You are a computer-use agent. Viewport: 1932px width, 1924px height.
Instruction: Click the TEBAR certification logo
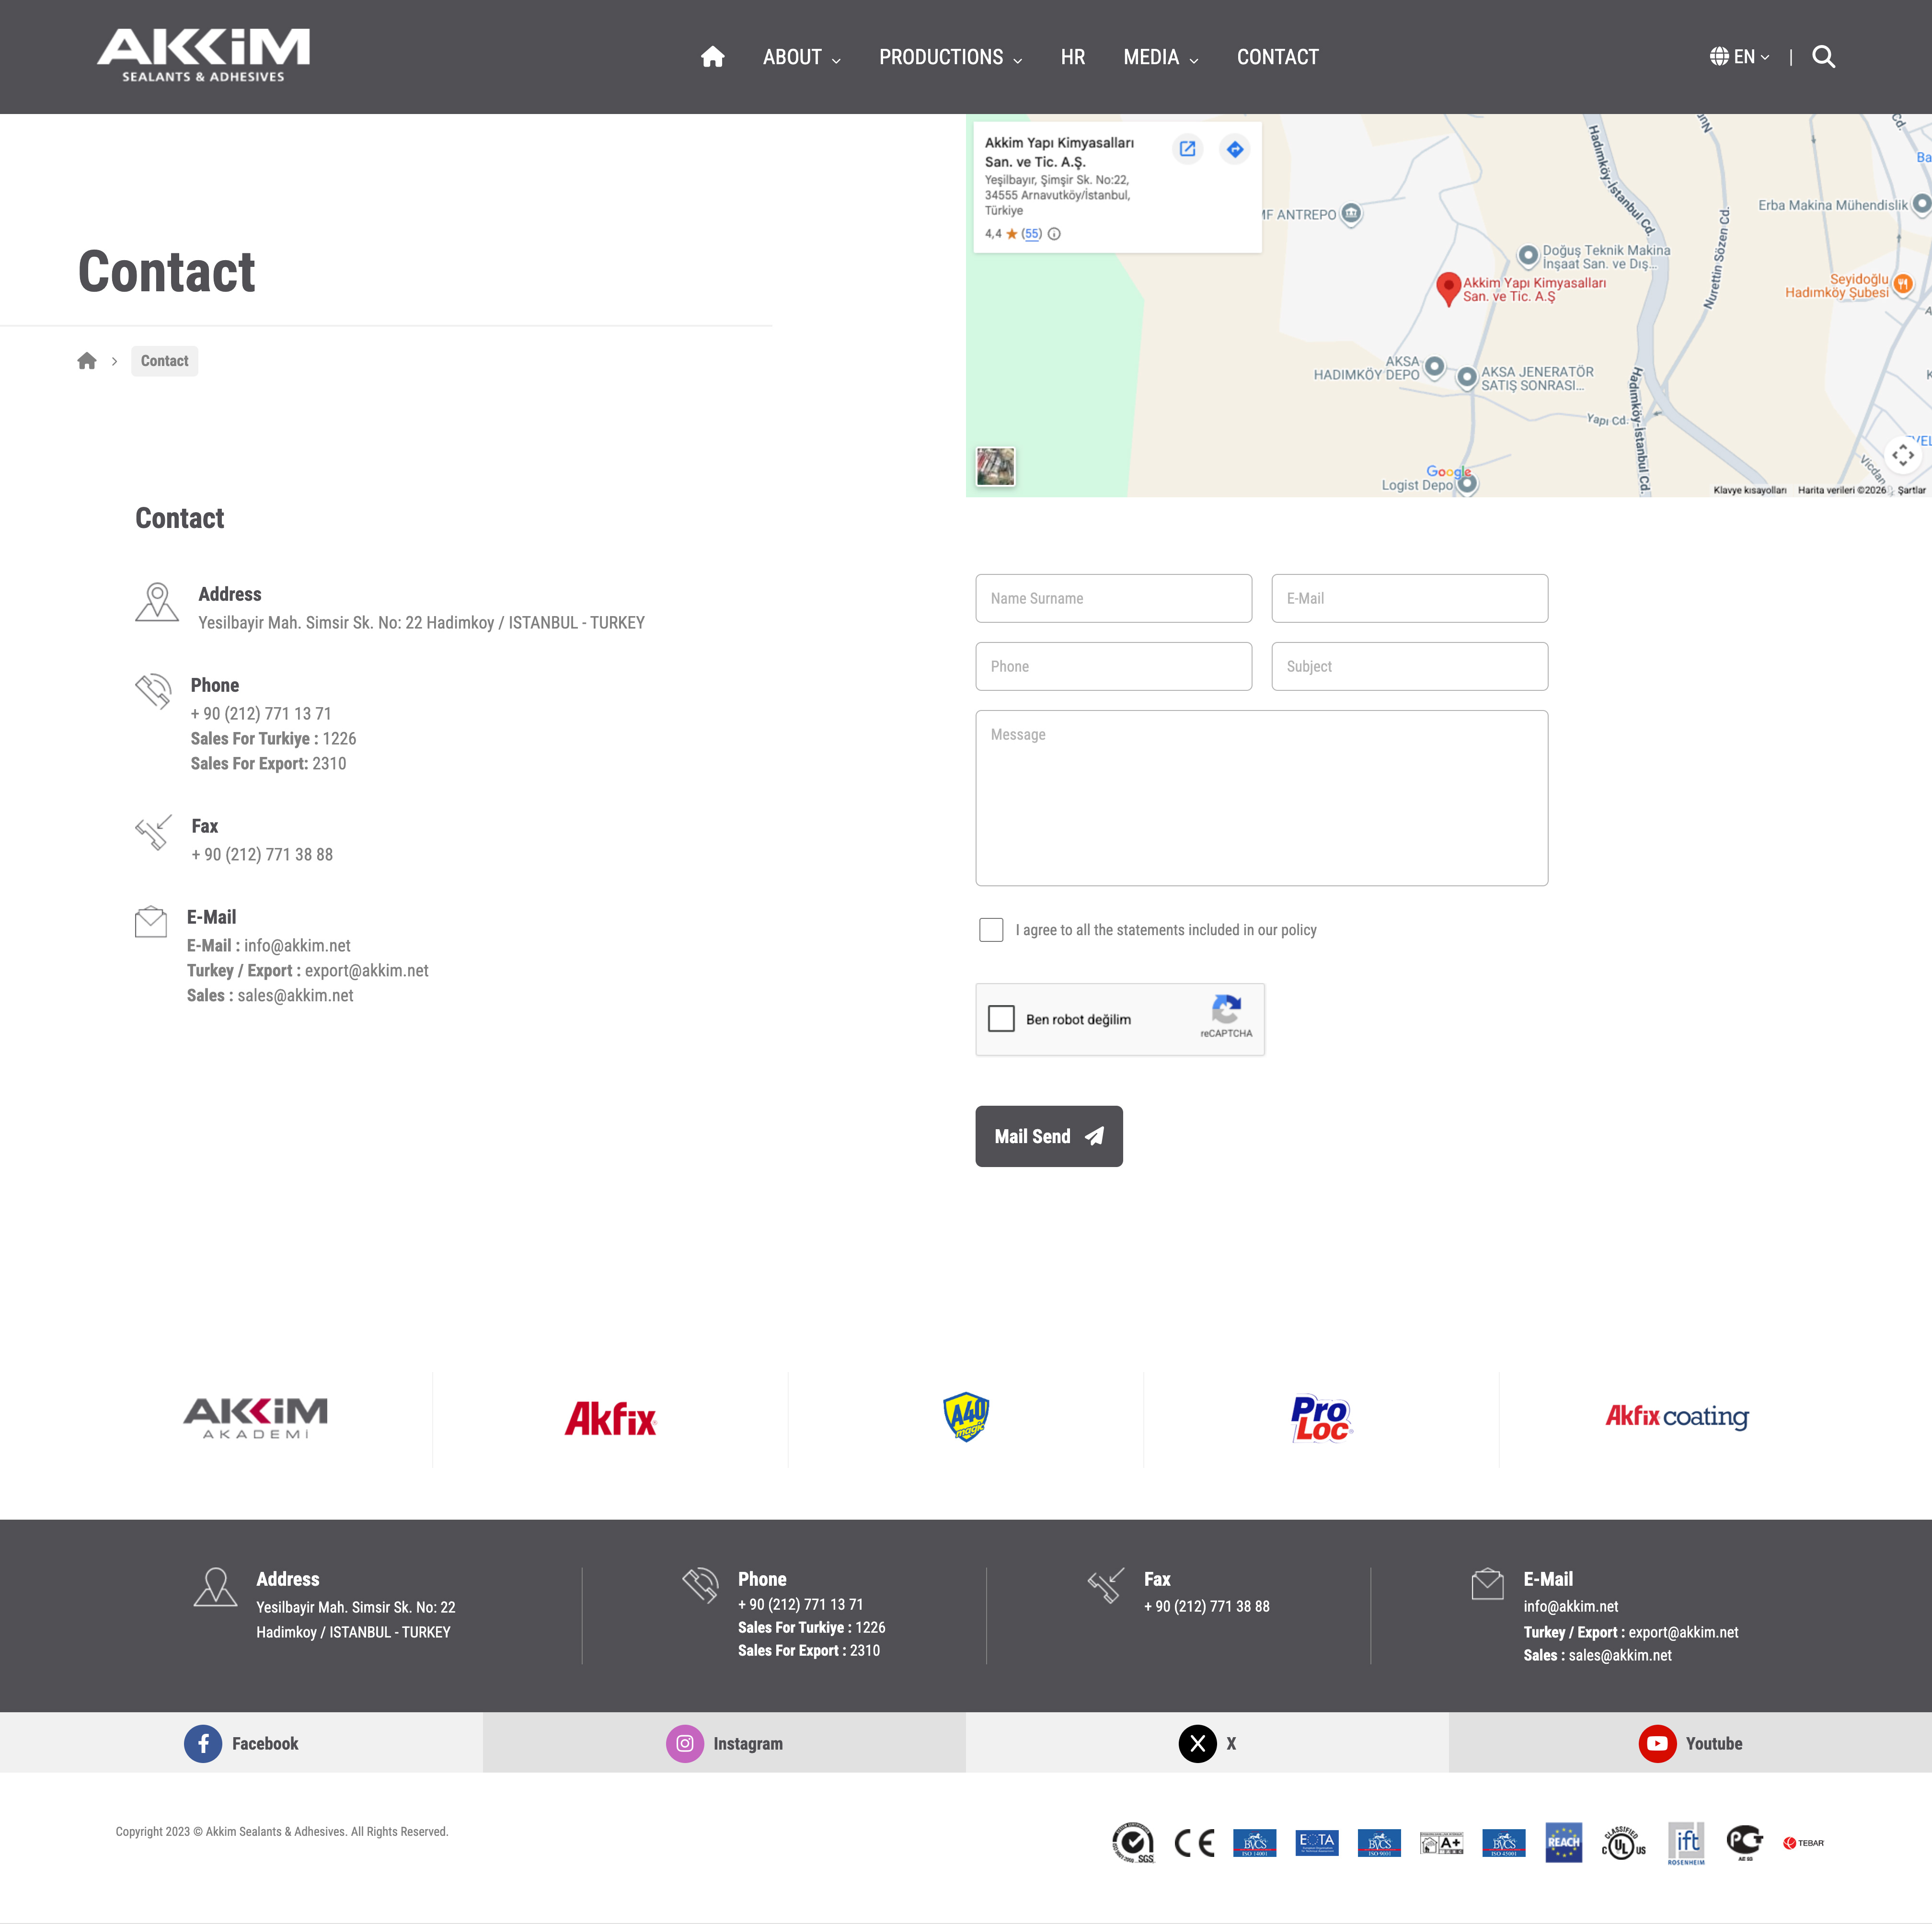coord(1803,1842)
